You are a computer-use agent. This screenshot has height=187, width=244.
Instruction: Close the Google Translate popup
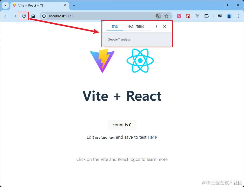pyautogui.click(x=165, y=26)
